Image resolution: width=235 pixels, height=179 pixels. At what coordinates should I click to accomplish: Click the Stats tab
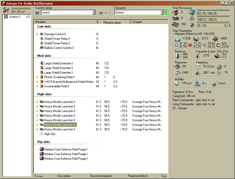point(164,176)
